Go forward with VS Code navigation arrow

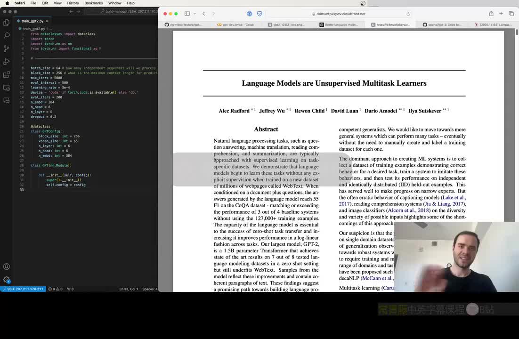(x=79, y=12)
